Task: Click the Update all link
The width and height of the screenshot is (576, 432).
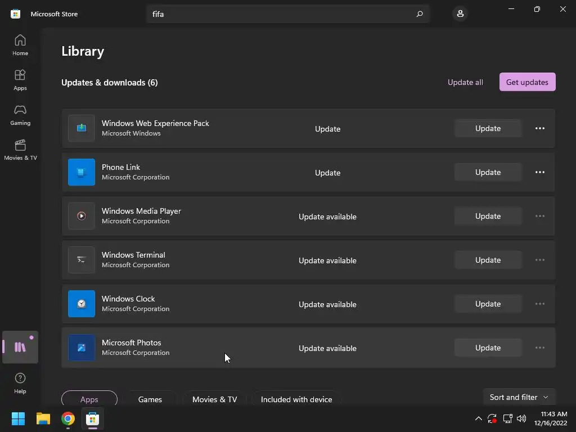Action: [x=465, y=82]
